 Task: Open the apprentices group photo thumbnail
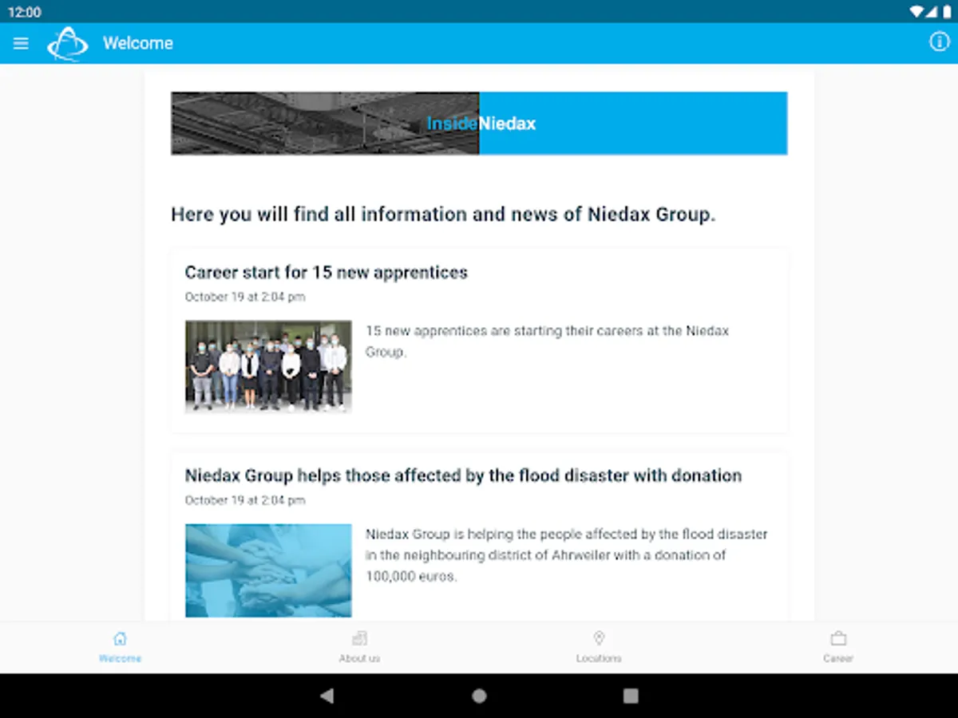point(268,366)
